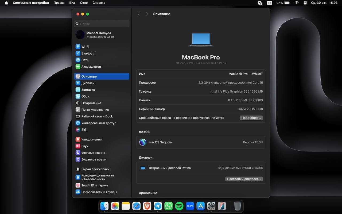Open Photos from the Dock

tap(115, 206)
